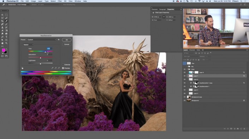Select the Crop tool
The image size is (249, 139).
pos(2,21)
